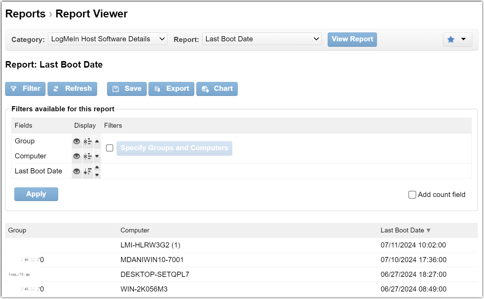Move Last Boot Date field down
The image size is (484, 299).
(97, 175)
